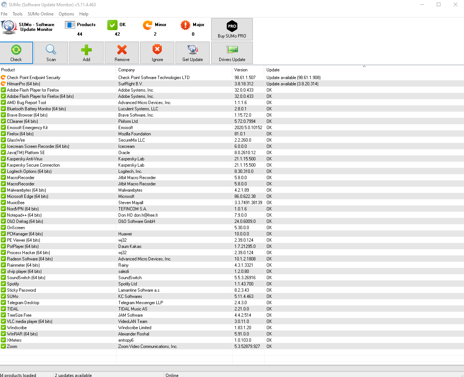The width and height of the screenshot is (464, 377).
Task: Select Kaspersky Anti-Virus row
Action: pyautogui.click(x=232, y=159)
